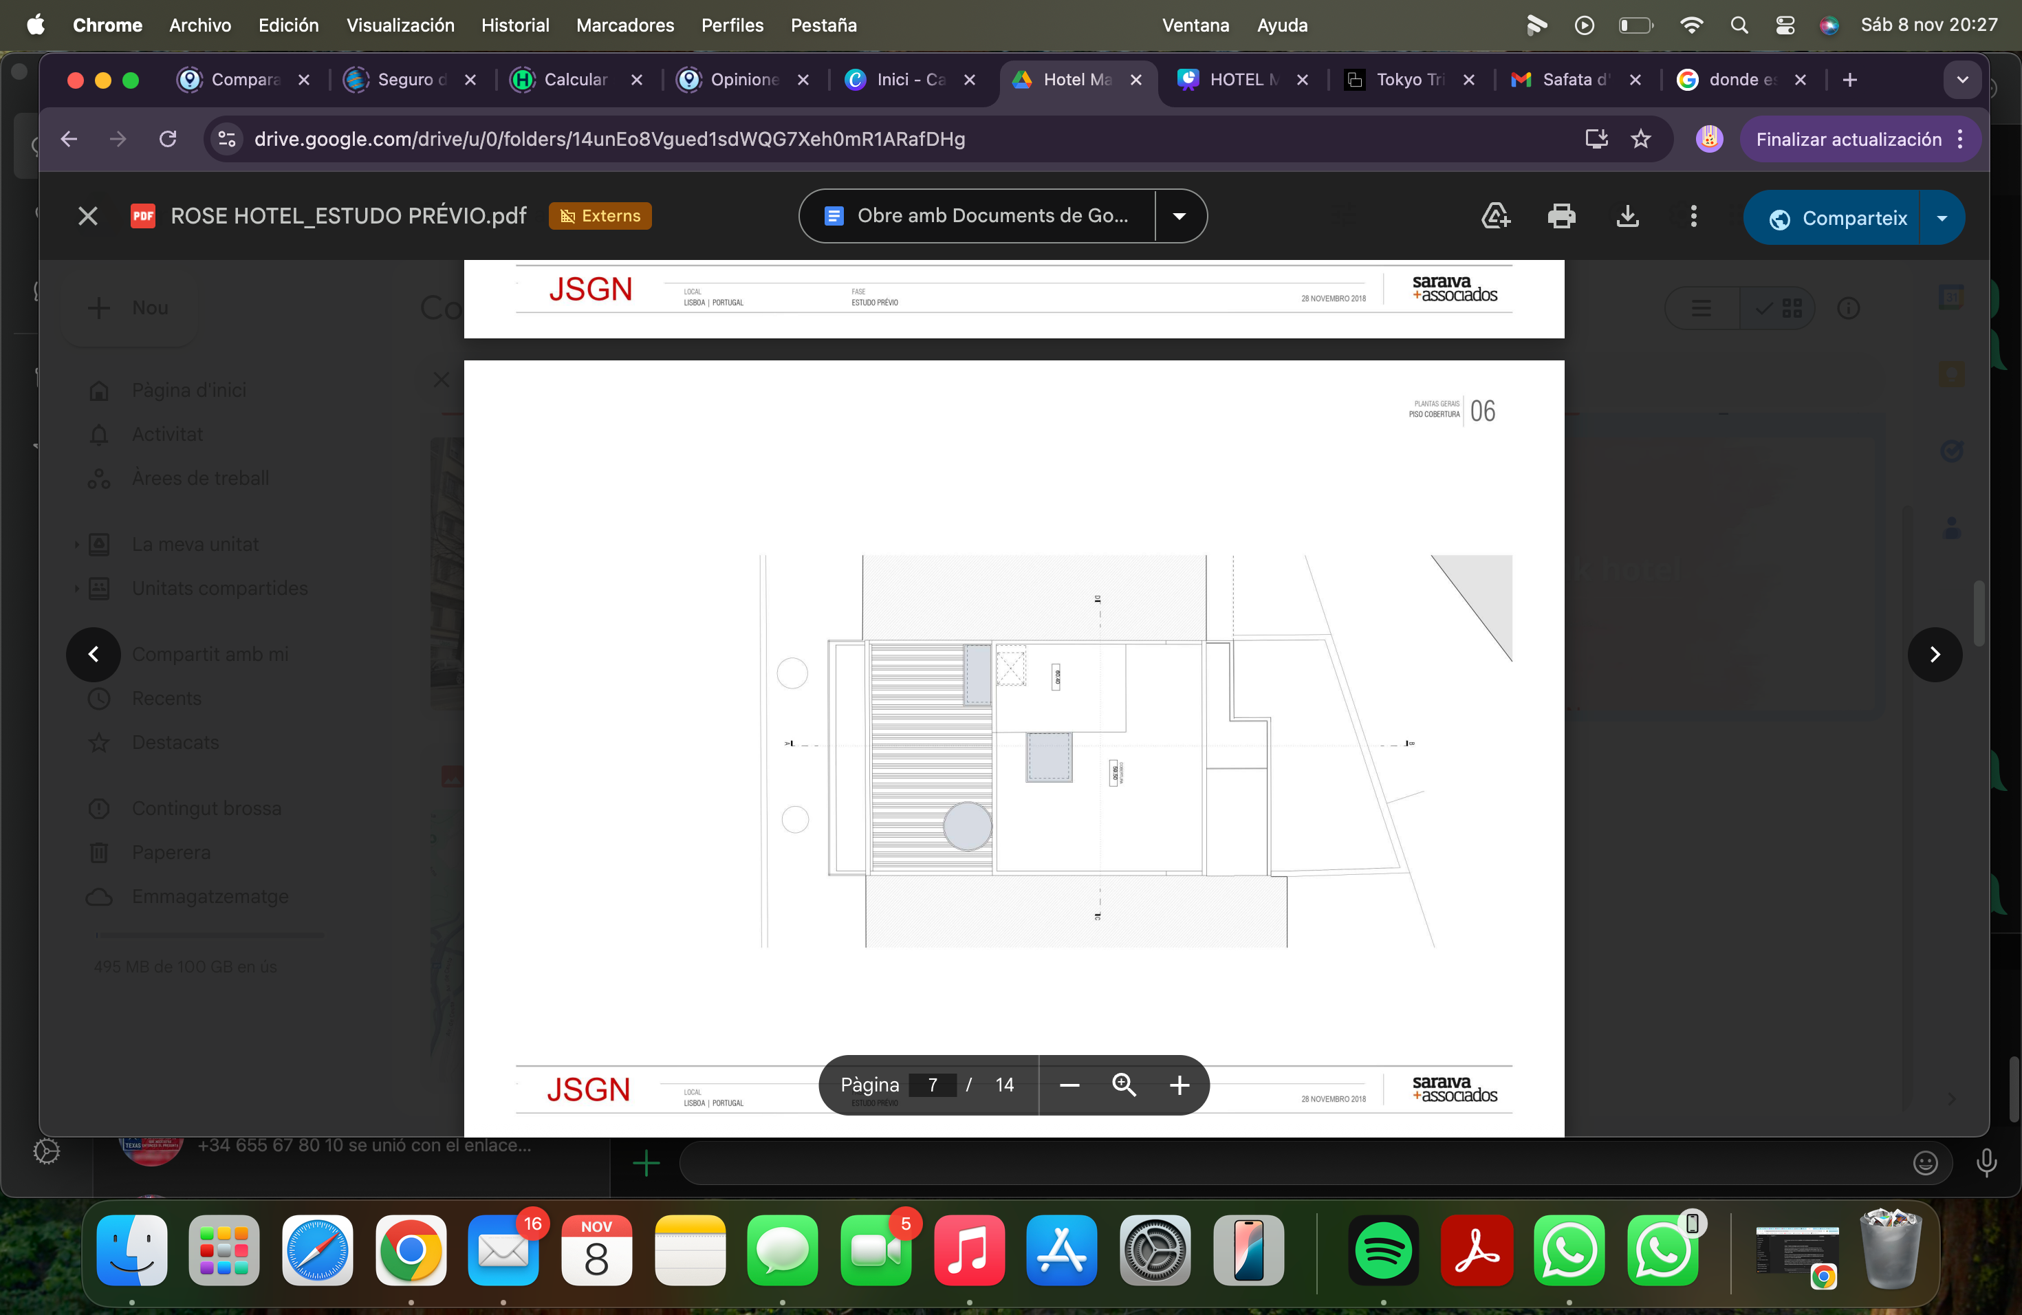Click the Print icon in the viewer toolbar
Screen dimensions: 2022x1315
1561,217
